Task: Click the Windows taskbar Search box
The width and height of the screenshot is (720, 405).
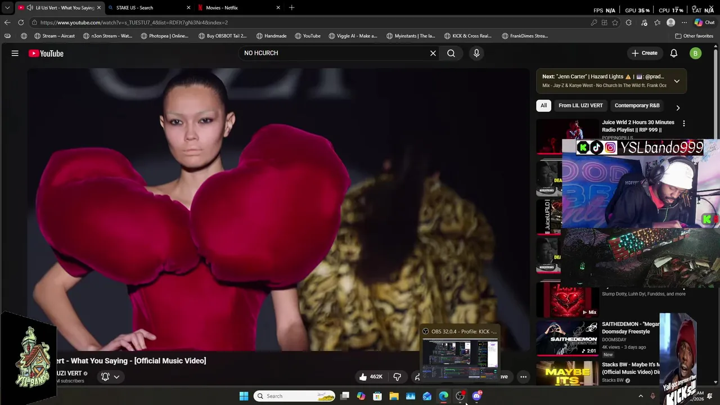Action: tap(295, 396)
